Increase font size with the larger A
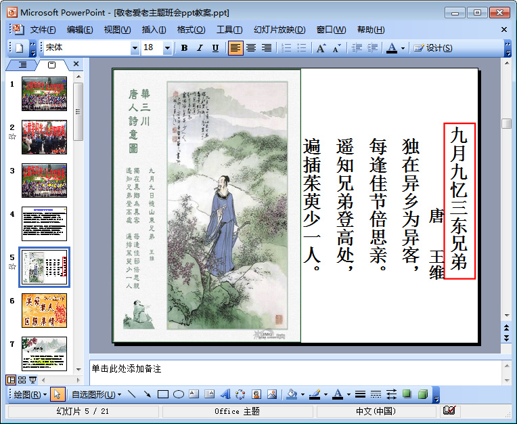Viewport: 517px width, 424px height. [x=321, y=48]
